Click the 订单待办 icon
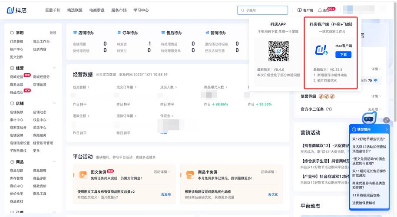 (119, 33)
